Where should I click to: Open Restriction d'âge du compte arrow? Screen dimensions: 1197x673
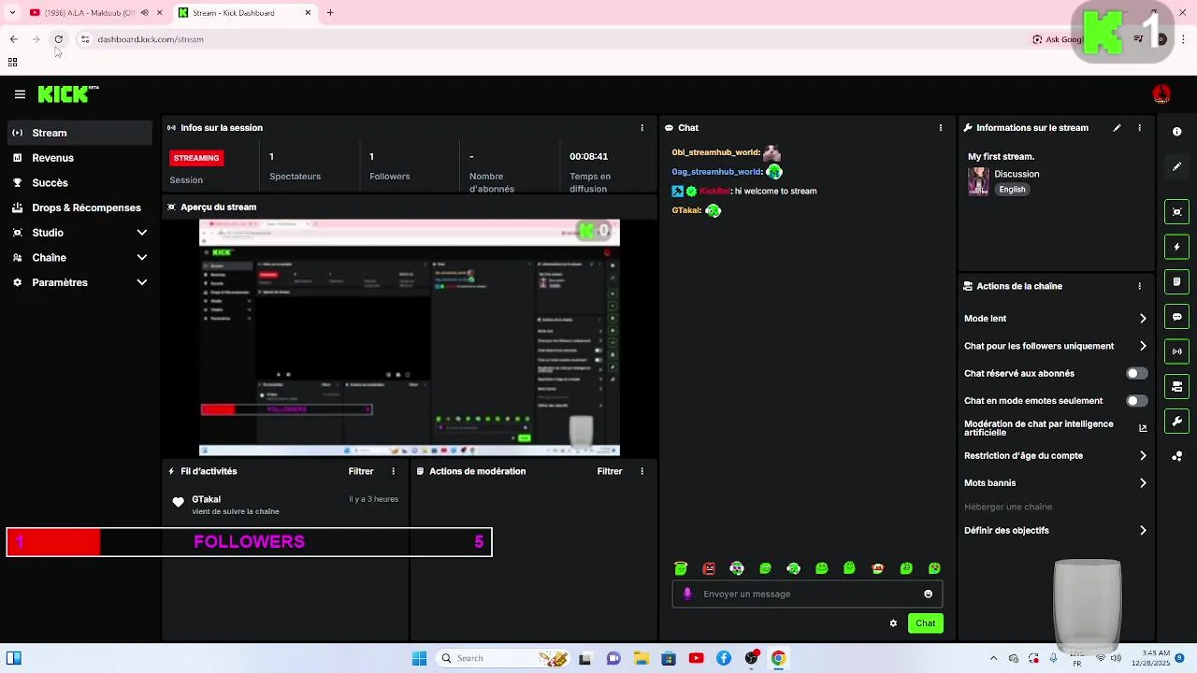point(1143,456)
